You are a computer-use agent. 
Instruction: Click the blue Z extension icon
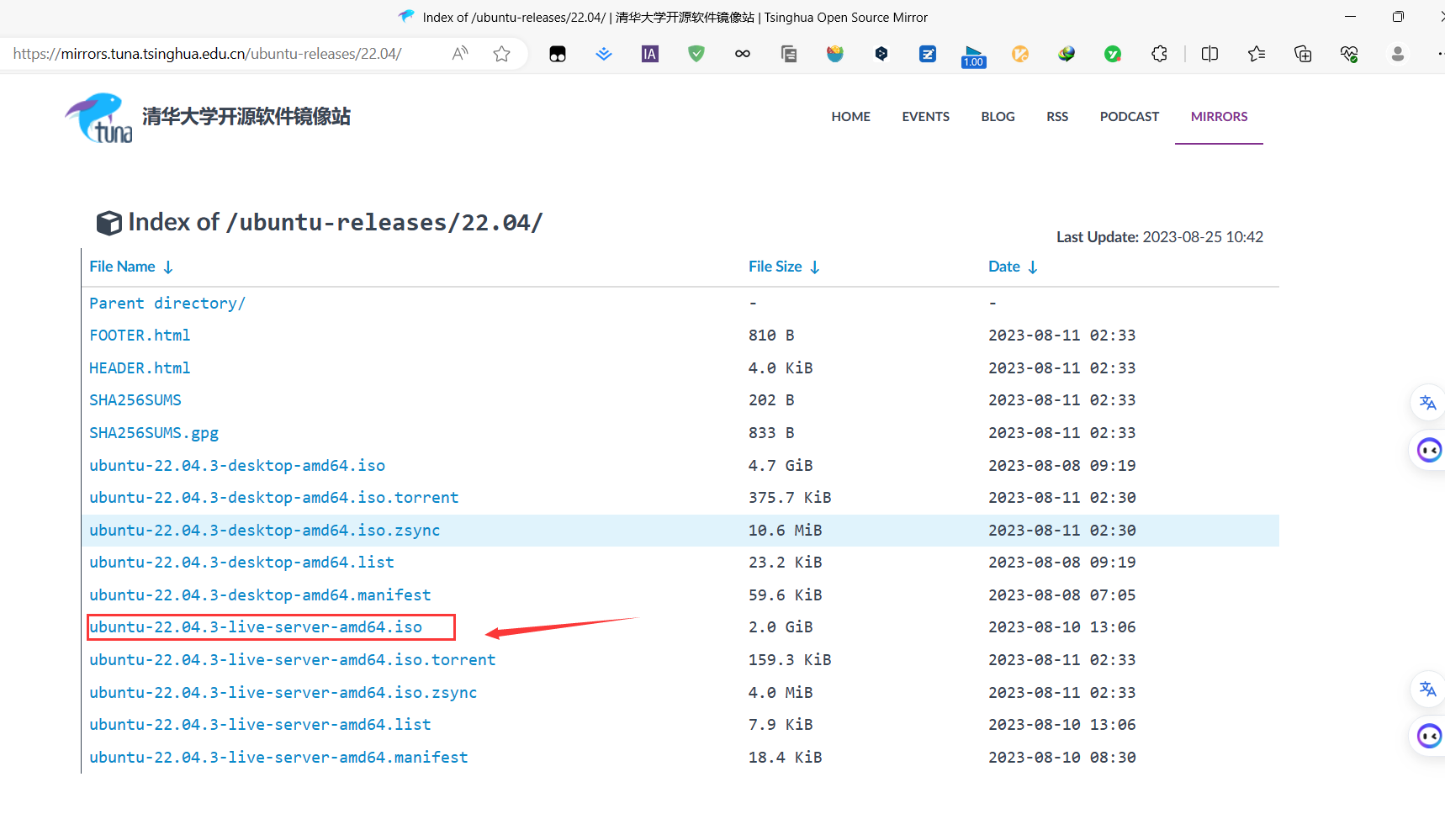(x=928, y=54)
